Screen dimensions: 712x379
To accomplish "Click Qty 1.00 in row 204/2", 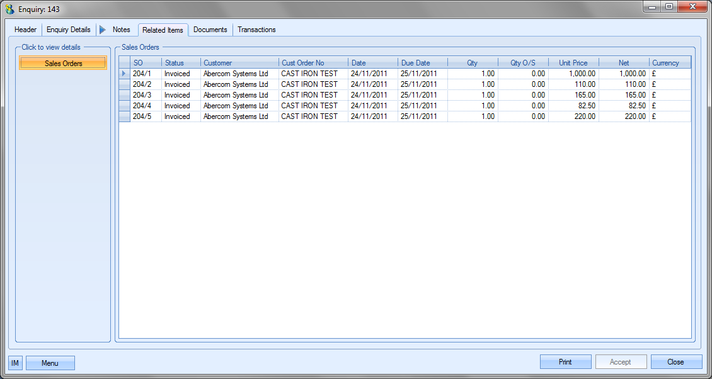I will click(473, 84).
